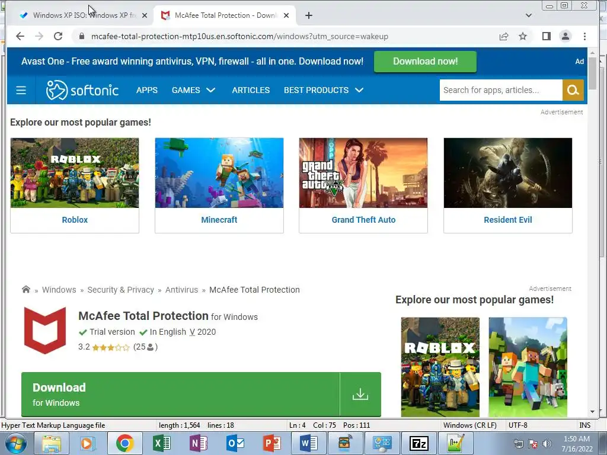Expand the GAMES dropdown menu
The image size is (607, 455).
[x=193, y=90]
